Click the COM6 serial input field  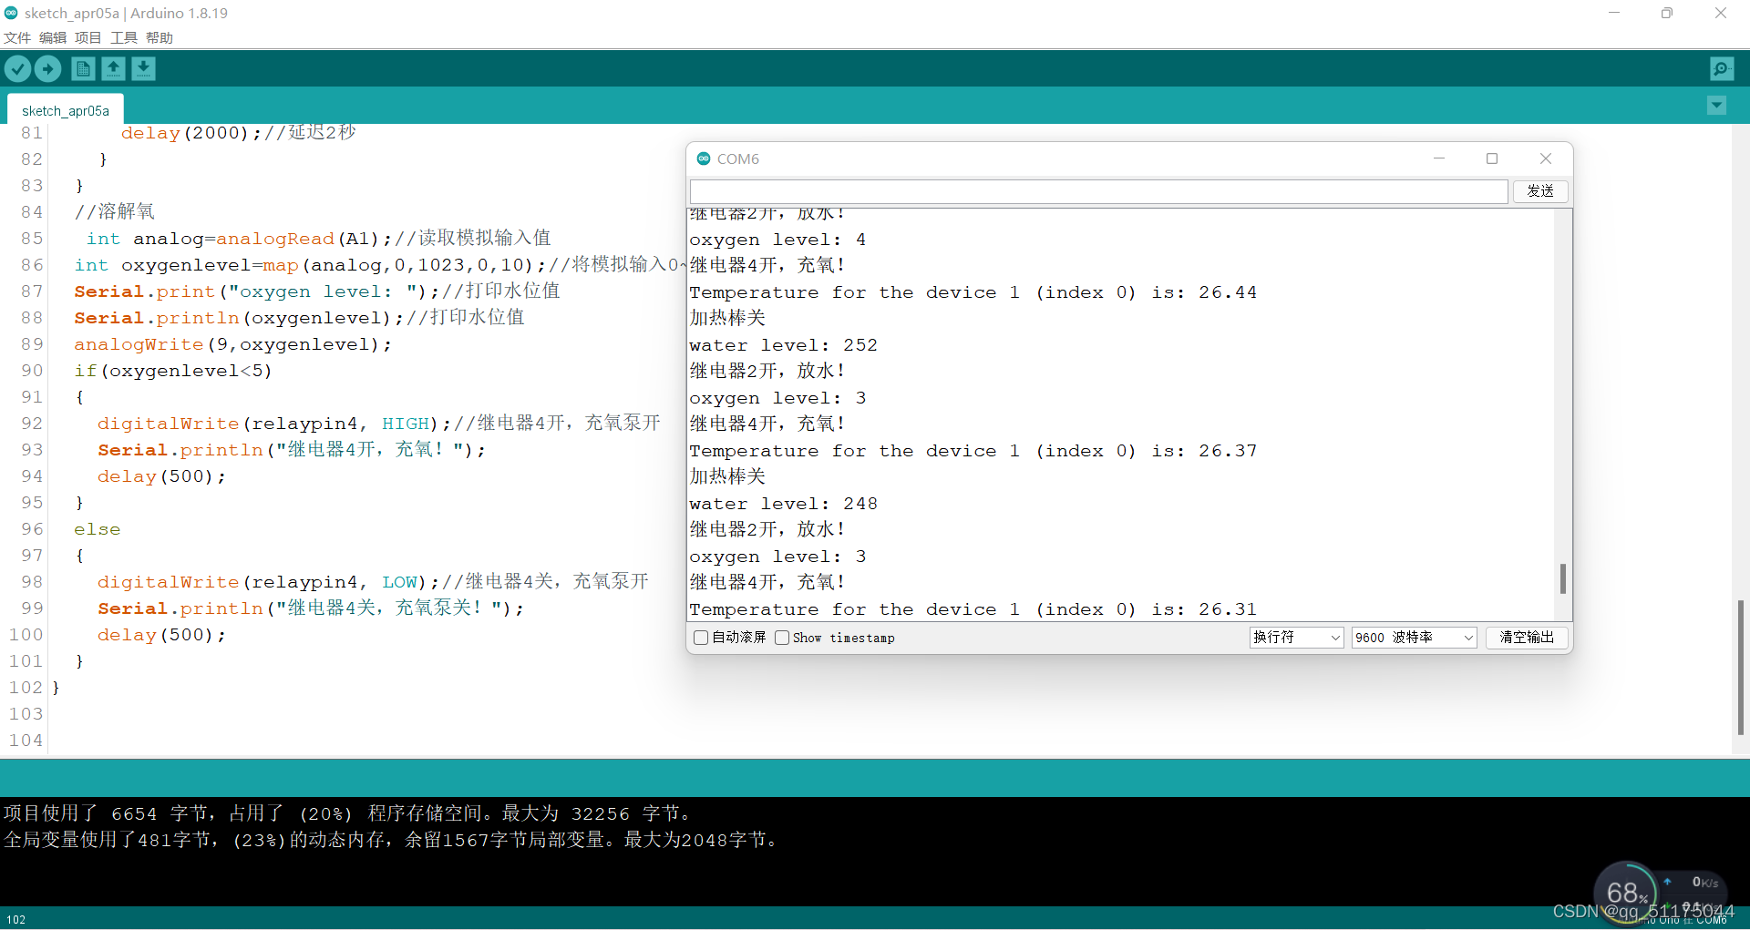[x=1098, y=191]
